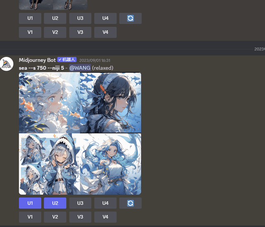
Task: Open the shark hoodie girl image
Action: coord(49,164)
